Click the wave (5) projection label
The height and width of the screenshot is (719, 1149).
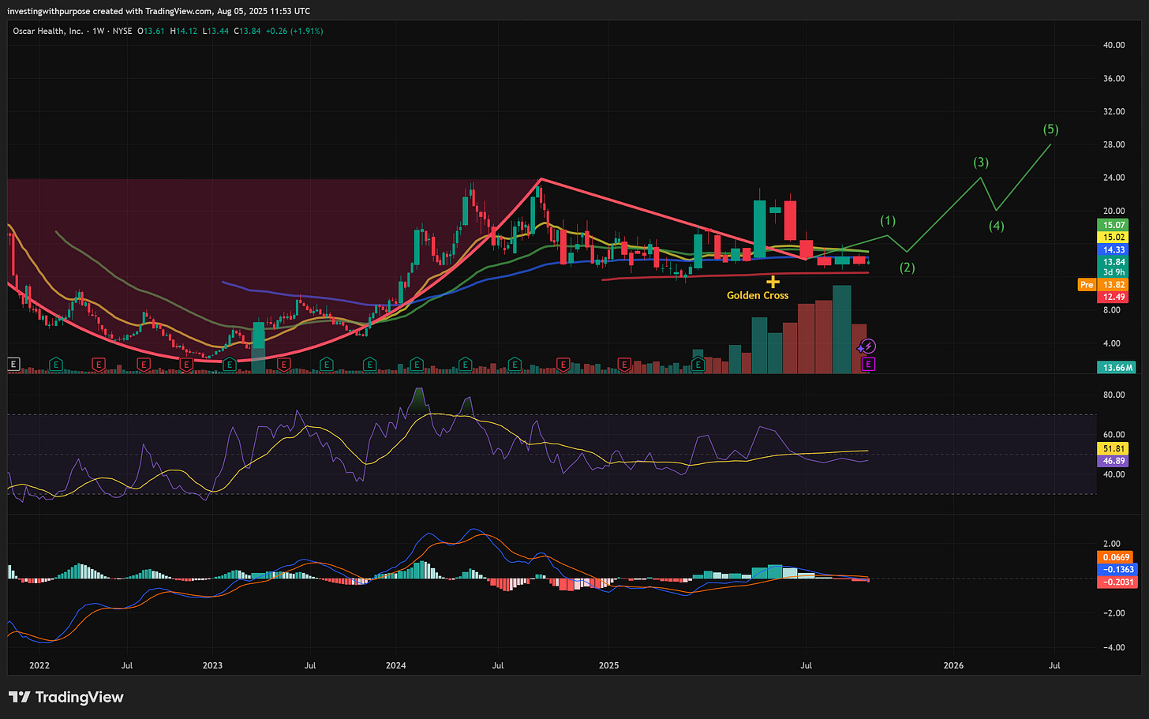(x=1050, y=129)
